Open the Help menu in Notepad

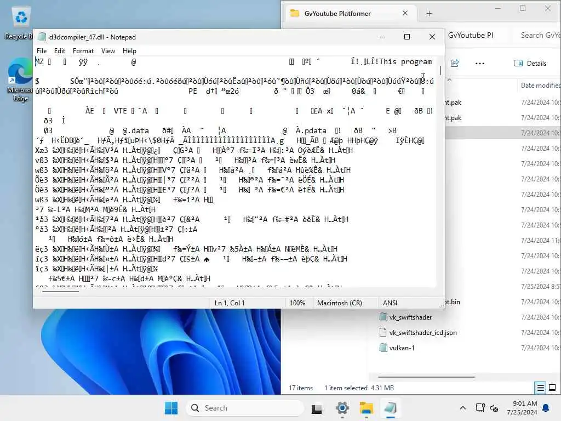click(129, 51)
